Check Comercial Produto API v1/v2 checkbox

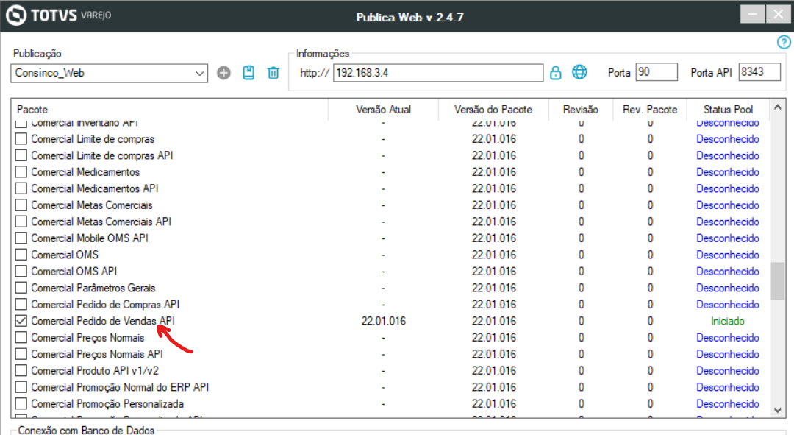(21, 371)
